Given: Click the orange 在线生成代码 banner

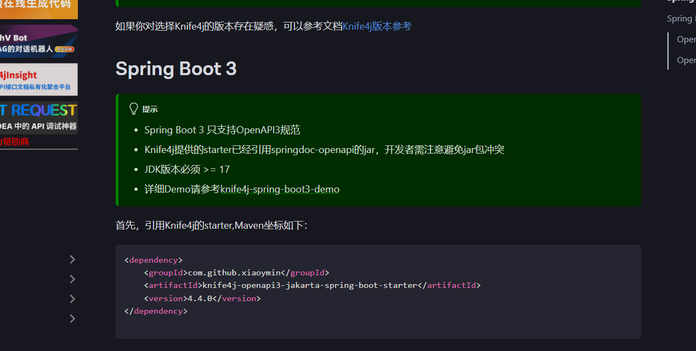Looking at the screenshot, I should 39,9.
